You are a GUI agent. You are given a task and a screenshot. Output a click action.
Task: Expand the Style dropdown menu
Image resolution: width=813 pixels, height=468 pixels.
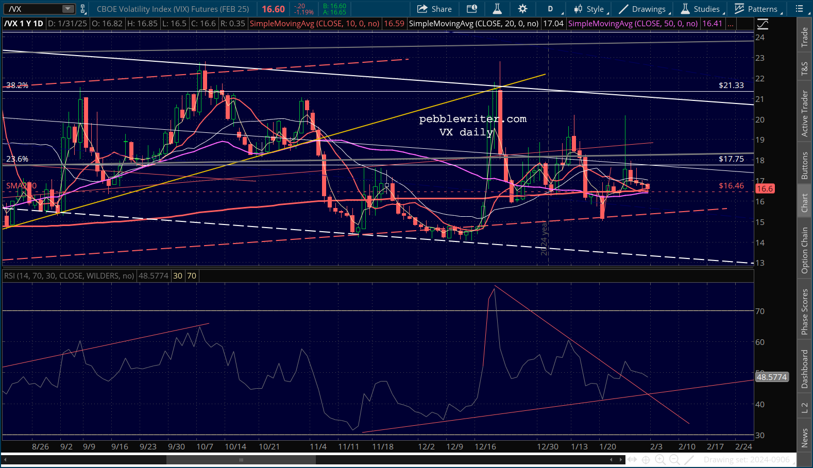tap(591, 9)
